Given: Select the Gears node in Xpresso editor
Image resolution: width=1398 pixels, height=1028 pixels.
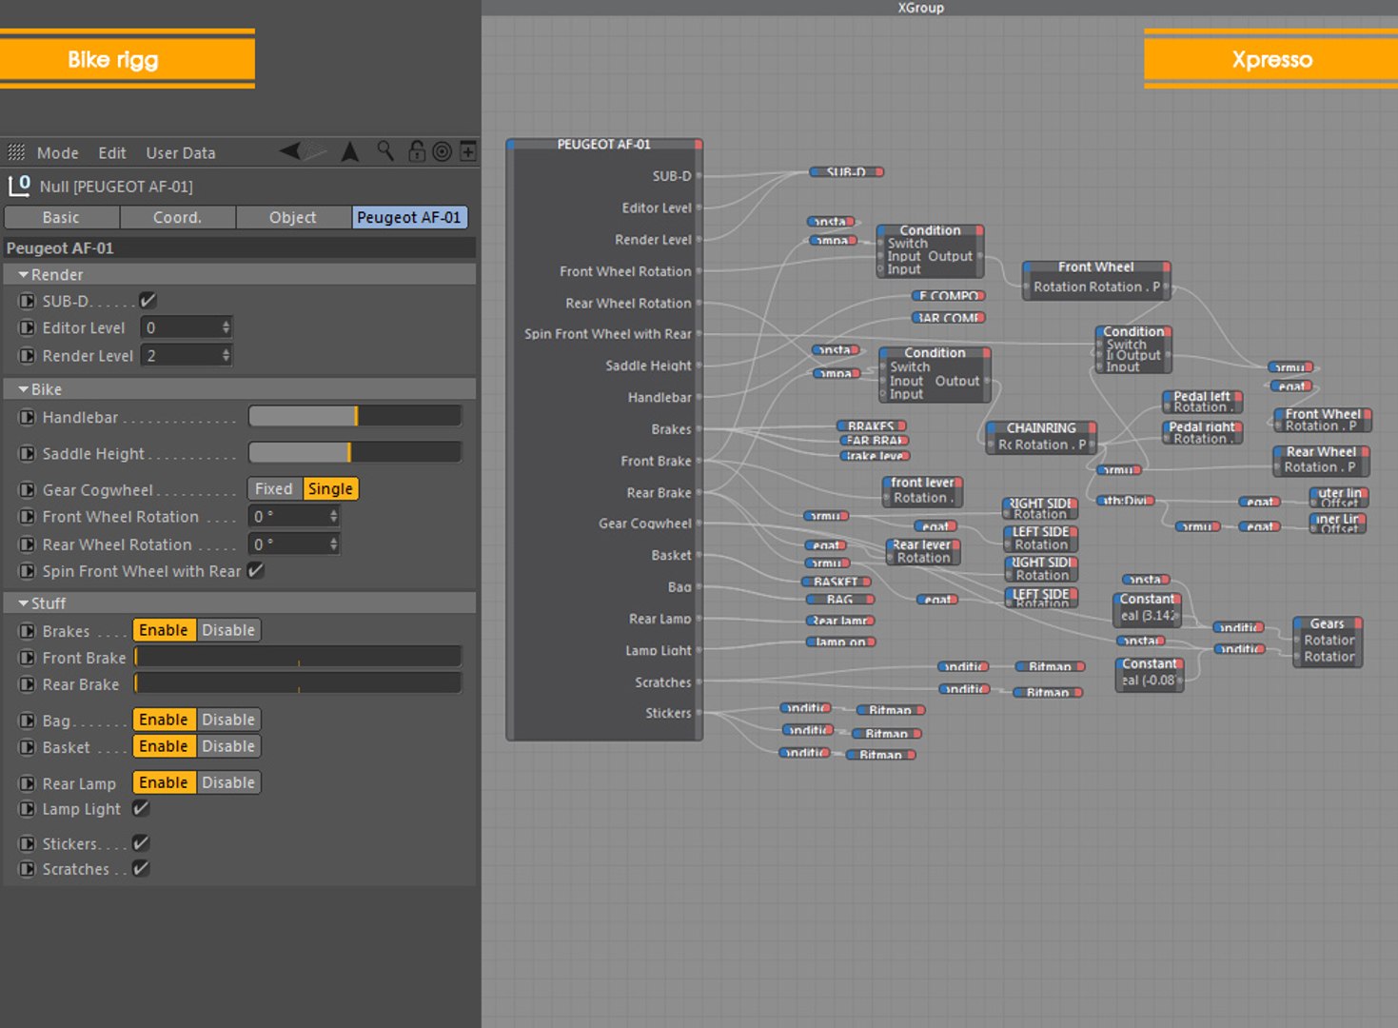Looking at the screenshot, I should (1328, 642).
